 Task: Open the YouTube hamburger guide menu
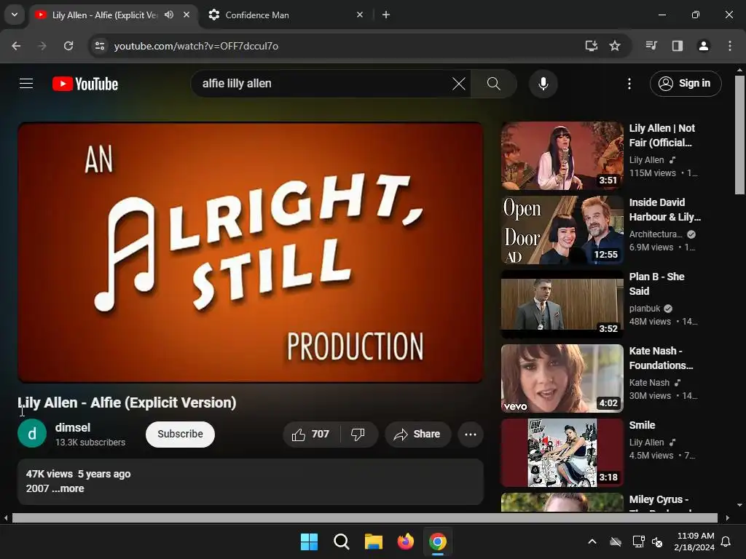click(26, 84)
